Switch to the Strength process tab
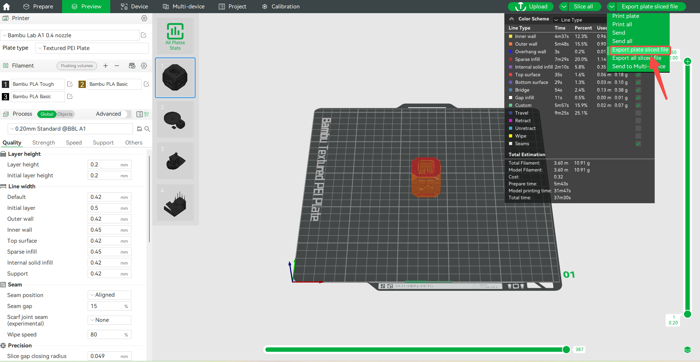Screen dimensions: 700x362 43,143
